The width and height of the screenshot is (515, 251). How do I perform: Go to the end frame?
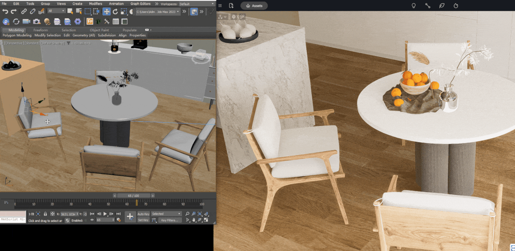coord(119,214)
